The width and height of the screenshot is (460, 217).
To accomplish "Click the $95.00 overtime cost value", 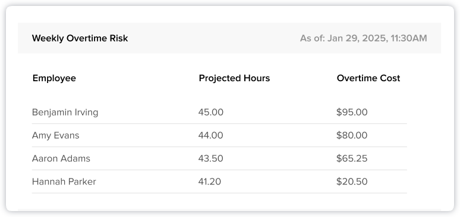I will 352,112.
